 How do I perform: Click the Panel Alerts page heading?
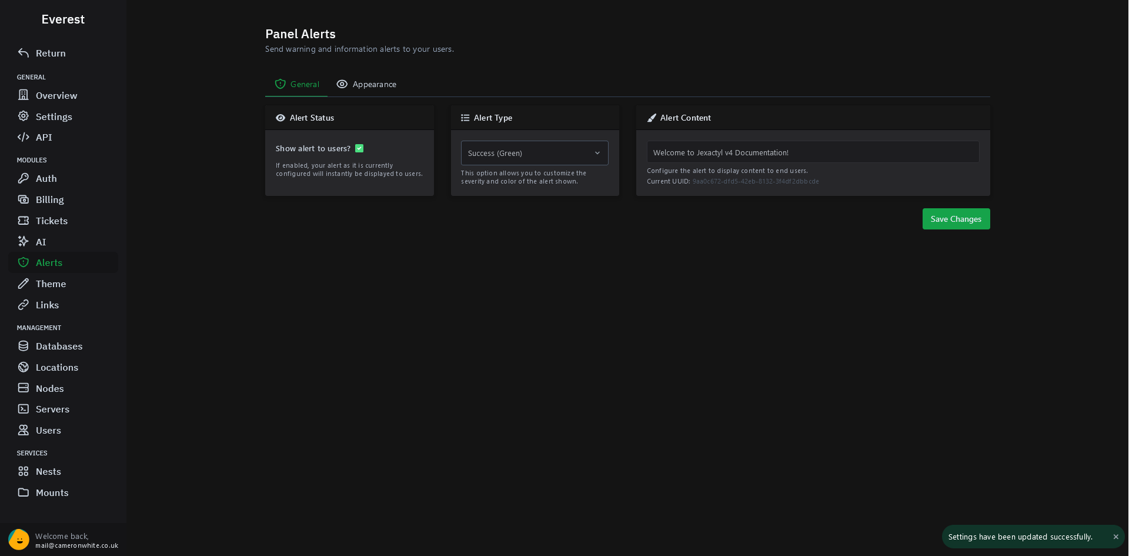300,34
